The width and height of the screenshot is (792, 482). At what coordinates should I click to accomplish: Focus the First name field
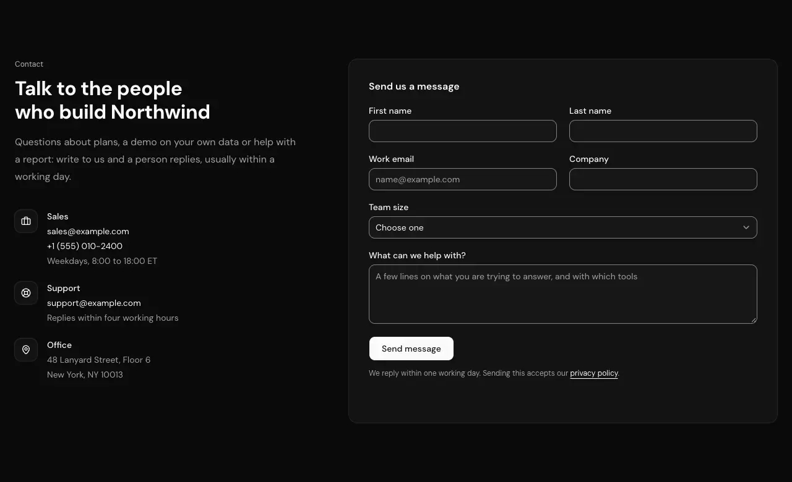pyautogui.click(x=462, y=131)
